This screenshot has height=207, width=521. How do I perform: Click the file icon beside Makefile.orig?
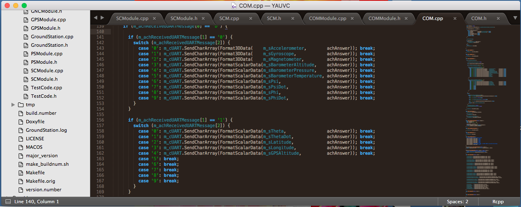(21, 181)
